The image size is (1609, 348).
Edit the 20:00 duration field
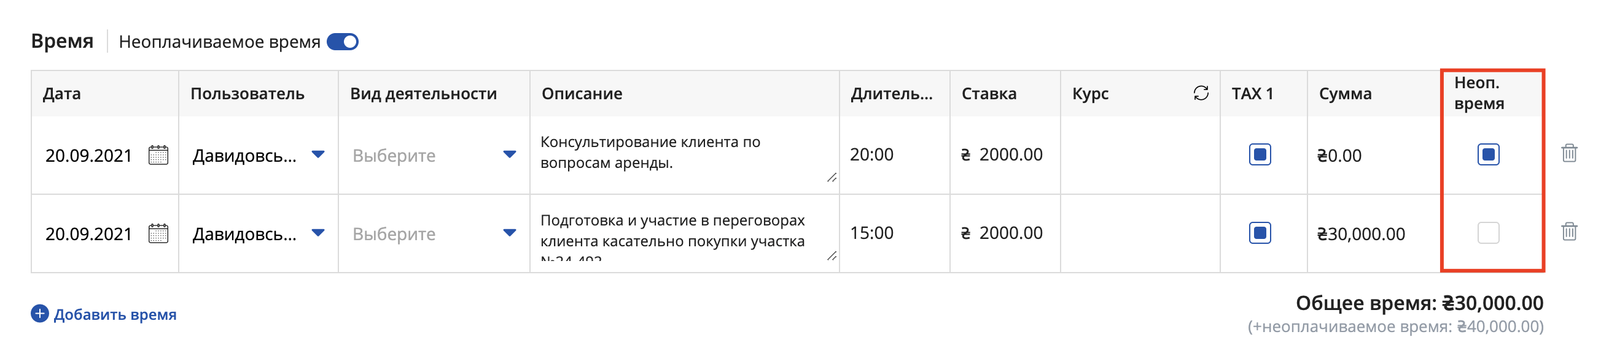(x=894, y=154)
